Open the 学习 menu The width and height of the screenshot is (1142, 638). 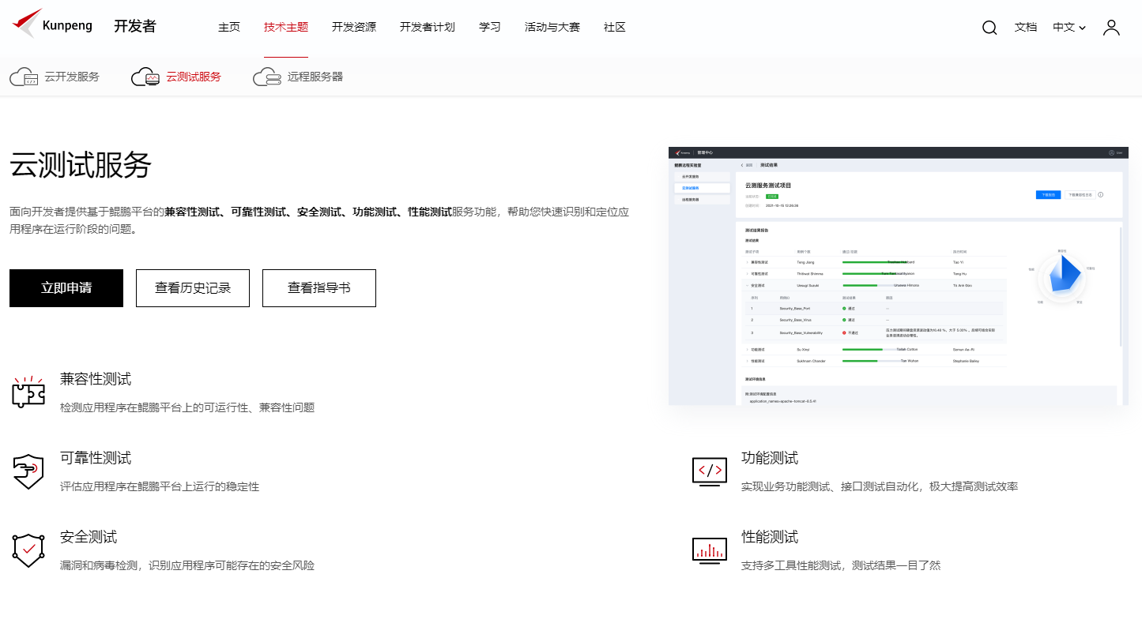click(x=490, y=28)
